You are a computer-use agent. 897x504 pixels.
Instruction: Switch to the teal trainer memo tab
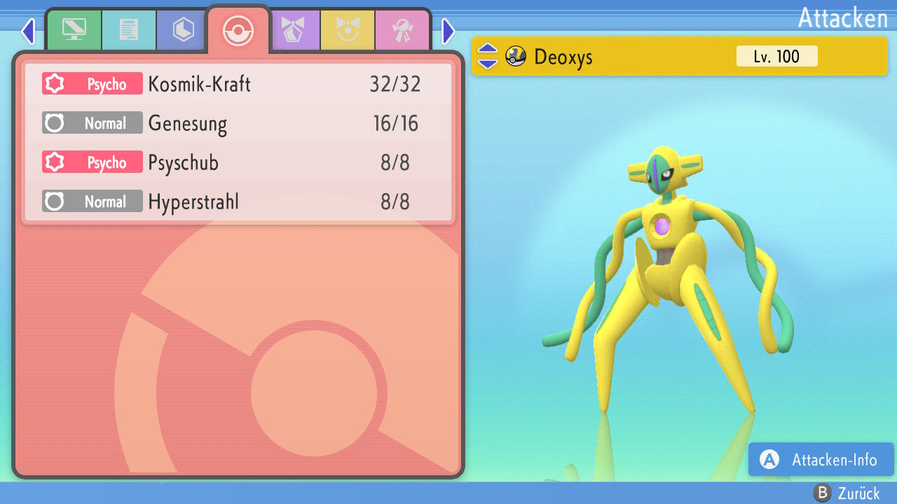[129, 30]
